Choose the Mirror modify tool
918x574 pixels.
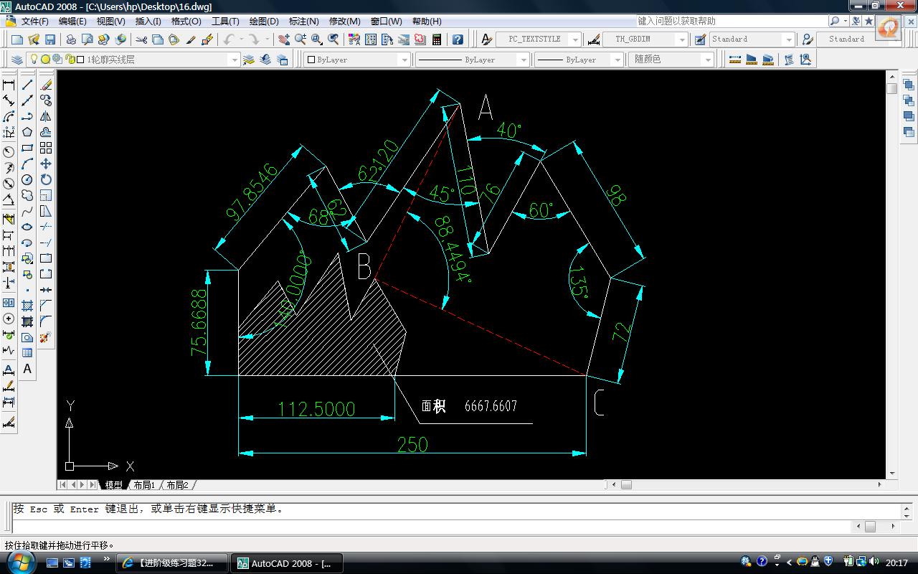click(x=46, y=116)
